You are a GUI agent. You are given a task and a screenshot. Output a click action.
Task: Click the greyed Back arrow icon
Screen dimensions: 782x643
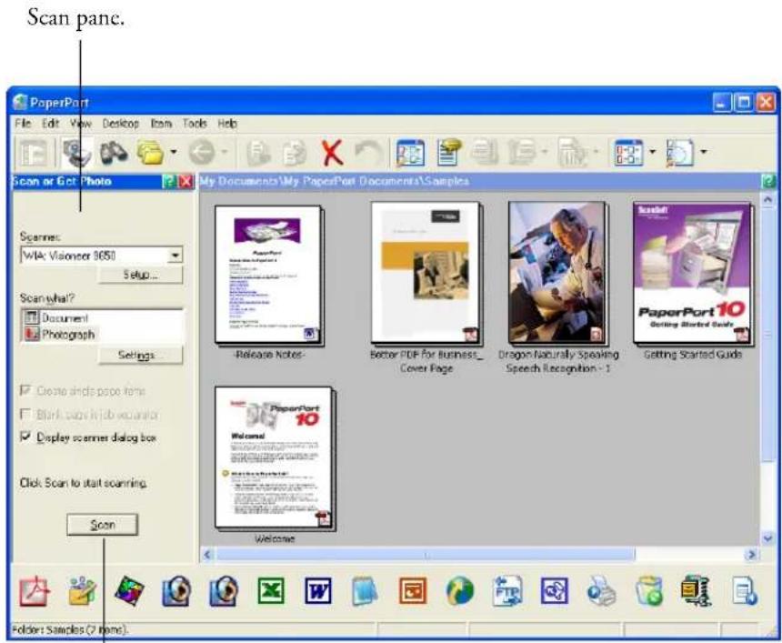coord(202,152)
